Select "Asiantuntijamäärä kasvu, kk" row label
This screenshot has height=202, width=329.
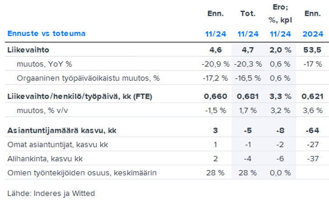coord(62,131)
